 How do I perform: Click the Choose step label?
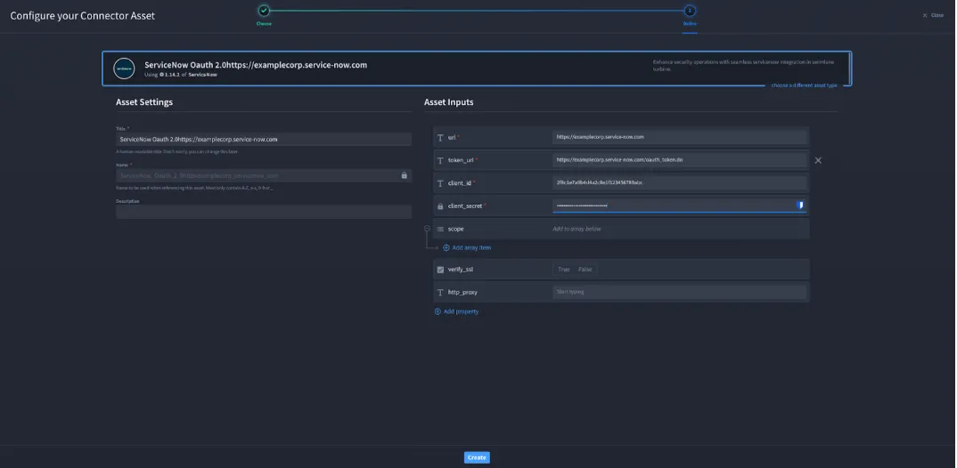[x=264, y=24]
